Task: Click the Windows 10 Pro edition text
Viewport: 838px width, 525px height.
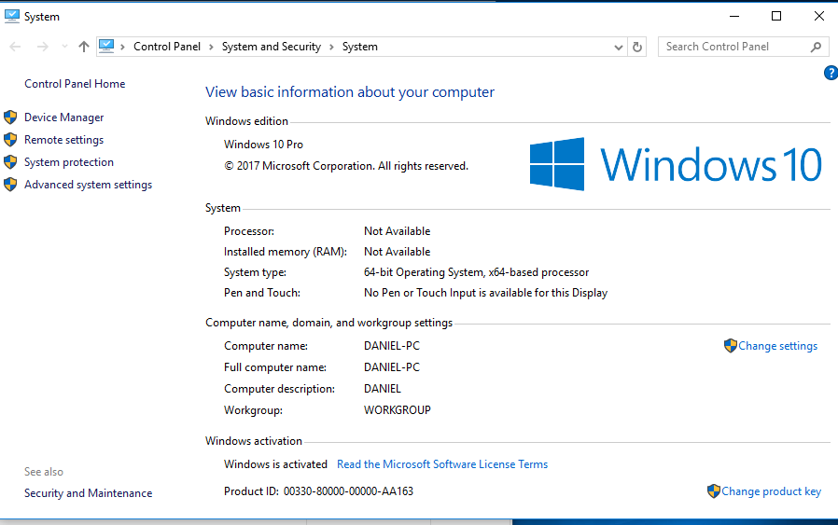Action: (263, 145)
